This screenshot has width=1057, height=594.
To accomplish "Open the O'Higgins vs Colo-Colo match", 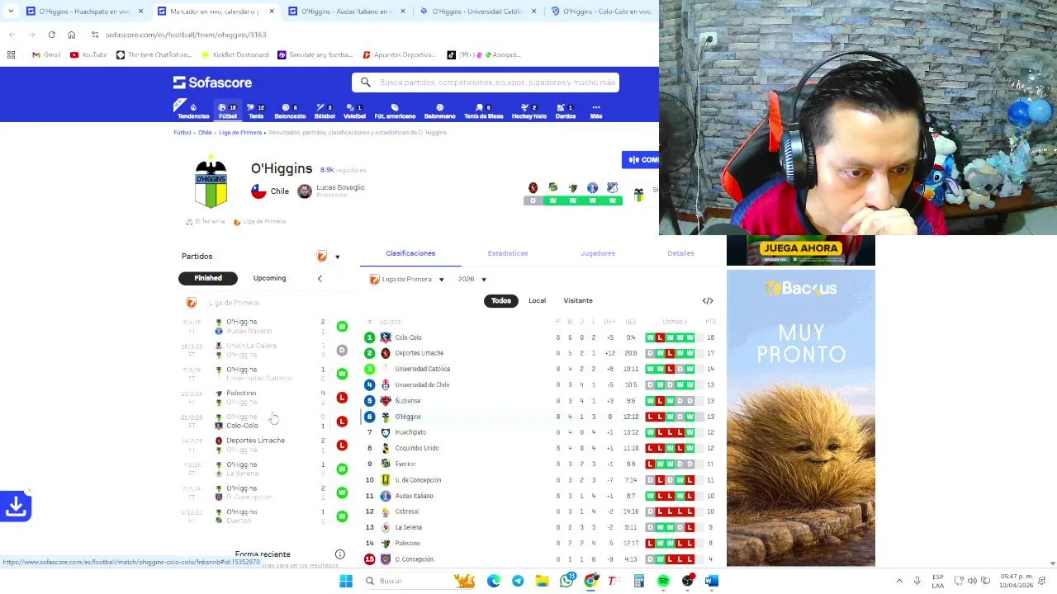I will [x=264, y=422].
